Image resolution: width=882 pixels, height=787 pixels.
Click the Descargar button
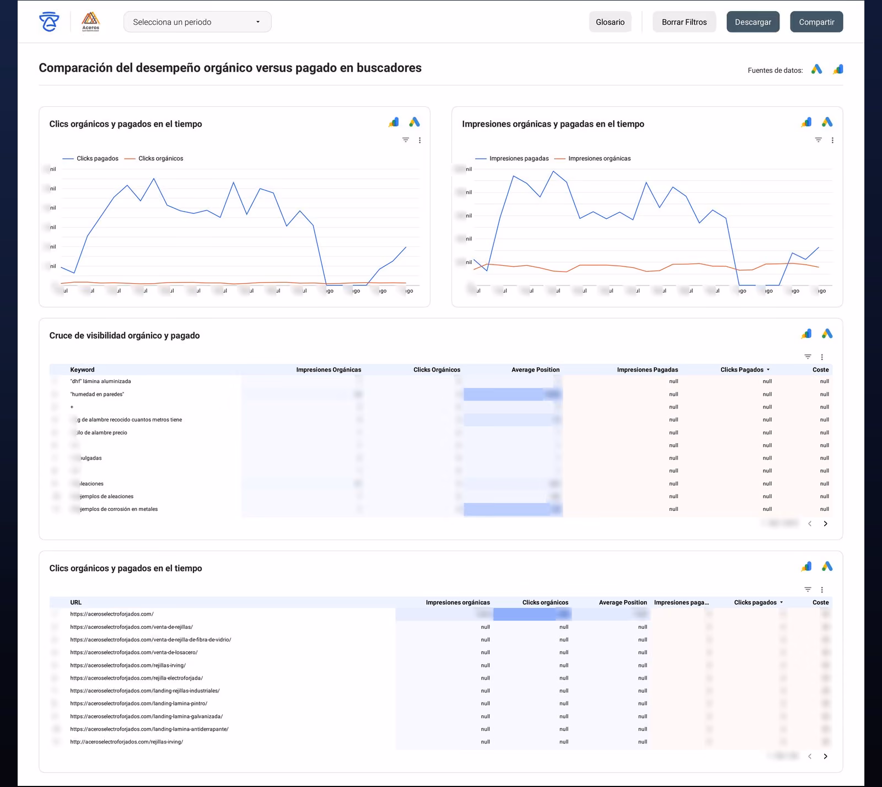753,22
